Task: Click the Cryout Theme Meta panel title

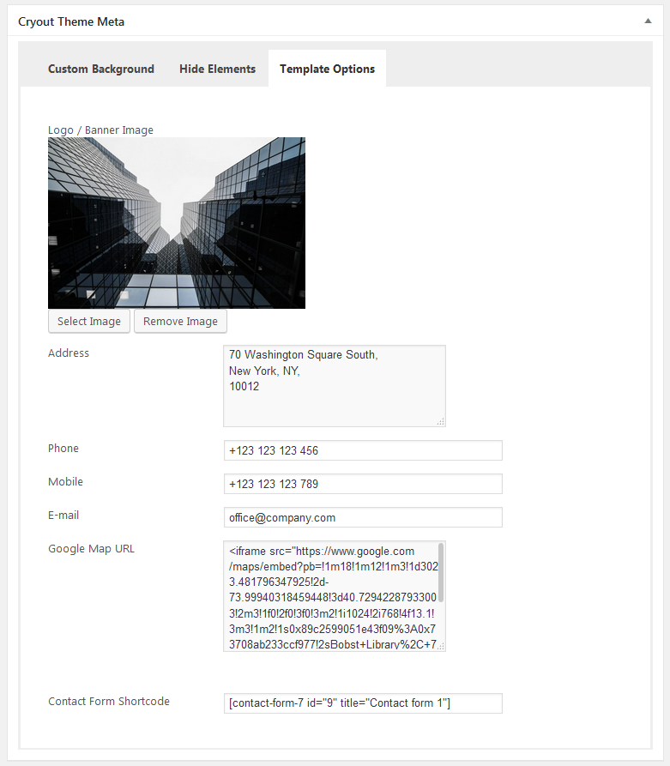Action: [x=71, y=22]
